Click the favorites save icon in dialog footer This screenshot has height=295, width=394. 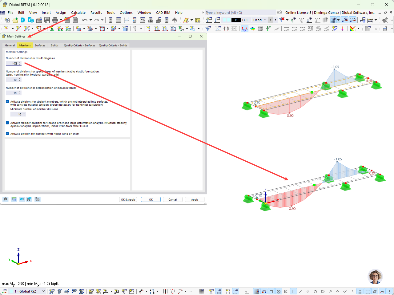(x=29, y=199)
